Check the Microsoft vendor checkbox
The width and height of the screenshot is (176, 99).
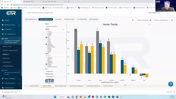pyautogui.click(x=46, y=48)
